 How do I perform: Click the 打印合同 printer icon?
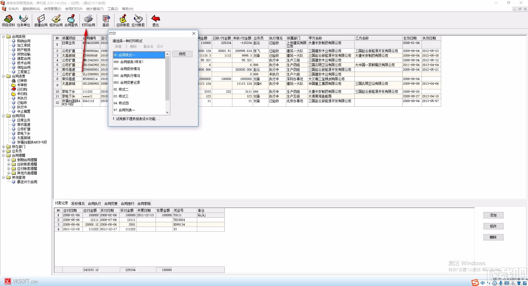[x=88, y=20]
